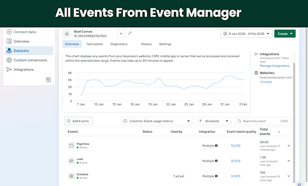Click the columns icon in Columns dropdown

point(125,121)
